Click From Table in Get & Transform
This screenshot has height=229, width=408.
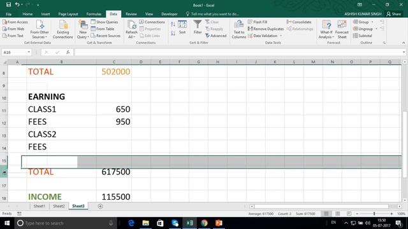pos(103,29)
